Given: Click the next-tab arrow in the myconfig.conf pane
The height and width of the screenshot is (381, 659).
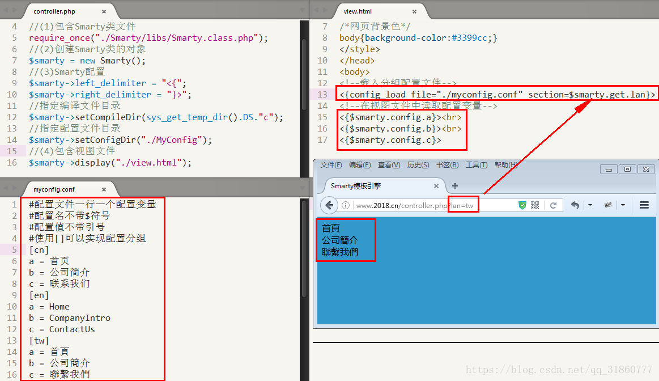Looking at the screenshot, I should point(15,188).
